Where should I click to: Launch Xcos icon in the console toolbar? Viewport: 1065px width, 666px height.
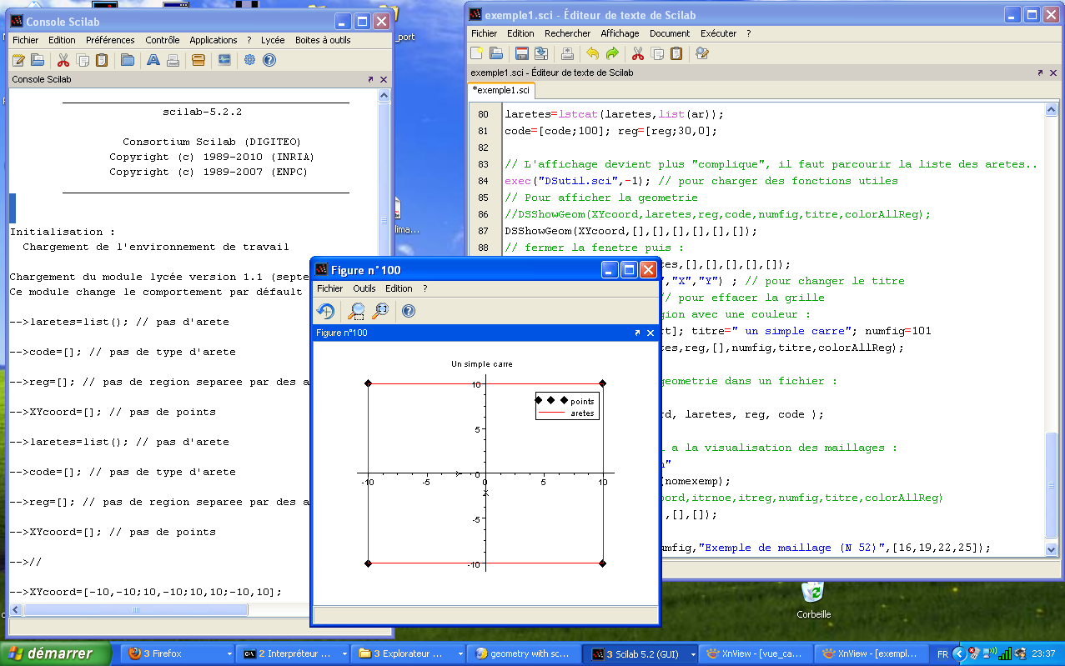[224, 60]
